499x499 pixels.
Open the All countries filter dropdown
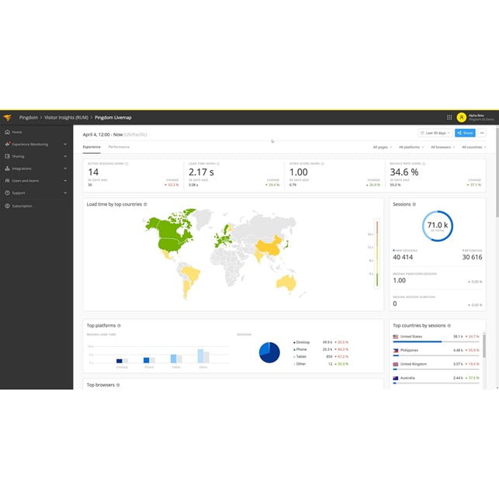coord(473,147)
